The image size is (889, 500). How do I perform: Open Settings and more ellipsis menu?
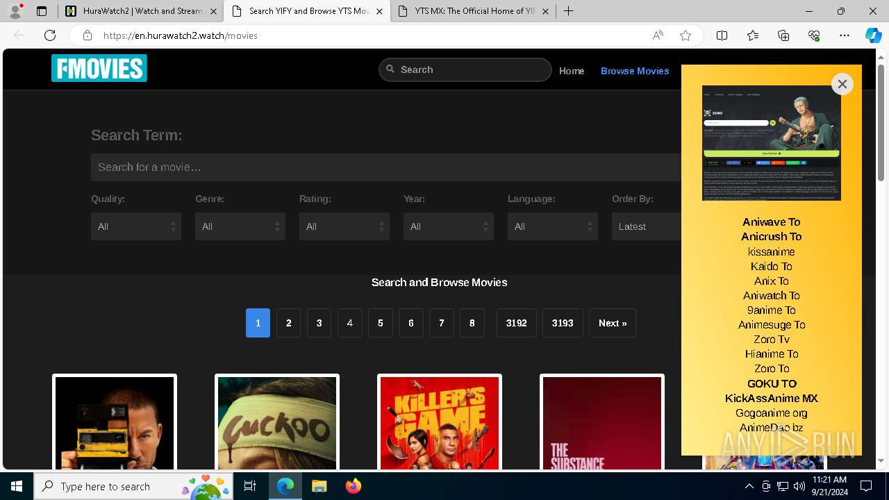[845, 35]
